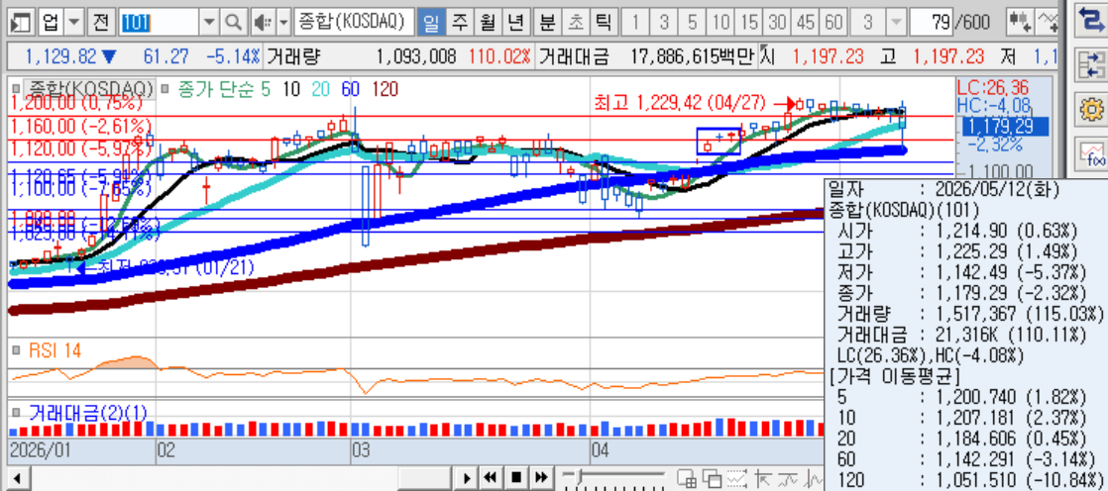This screenshot has width=1108, height=491.
Task: Select the 월 monthly chart period
Action: pyautogui.click(x=488, y=23)
